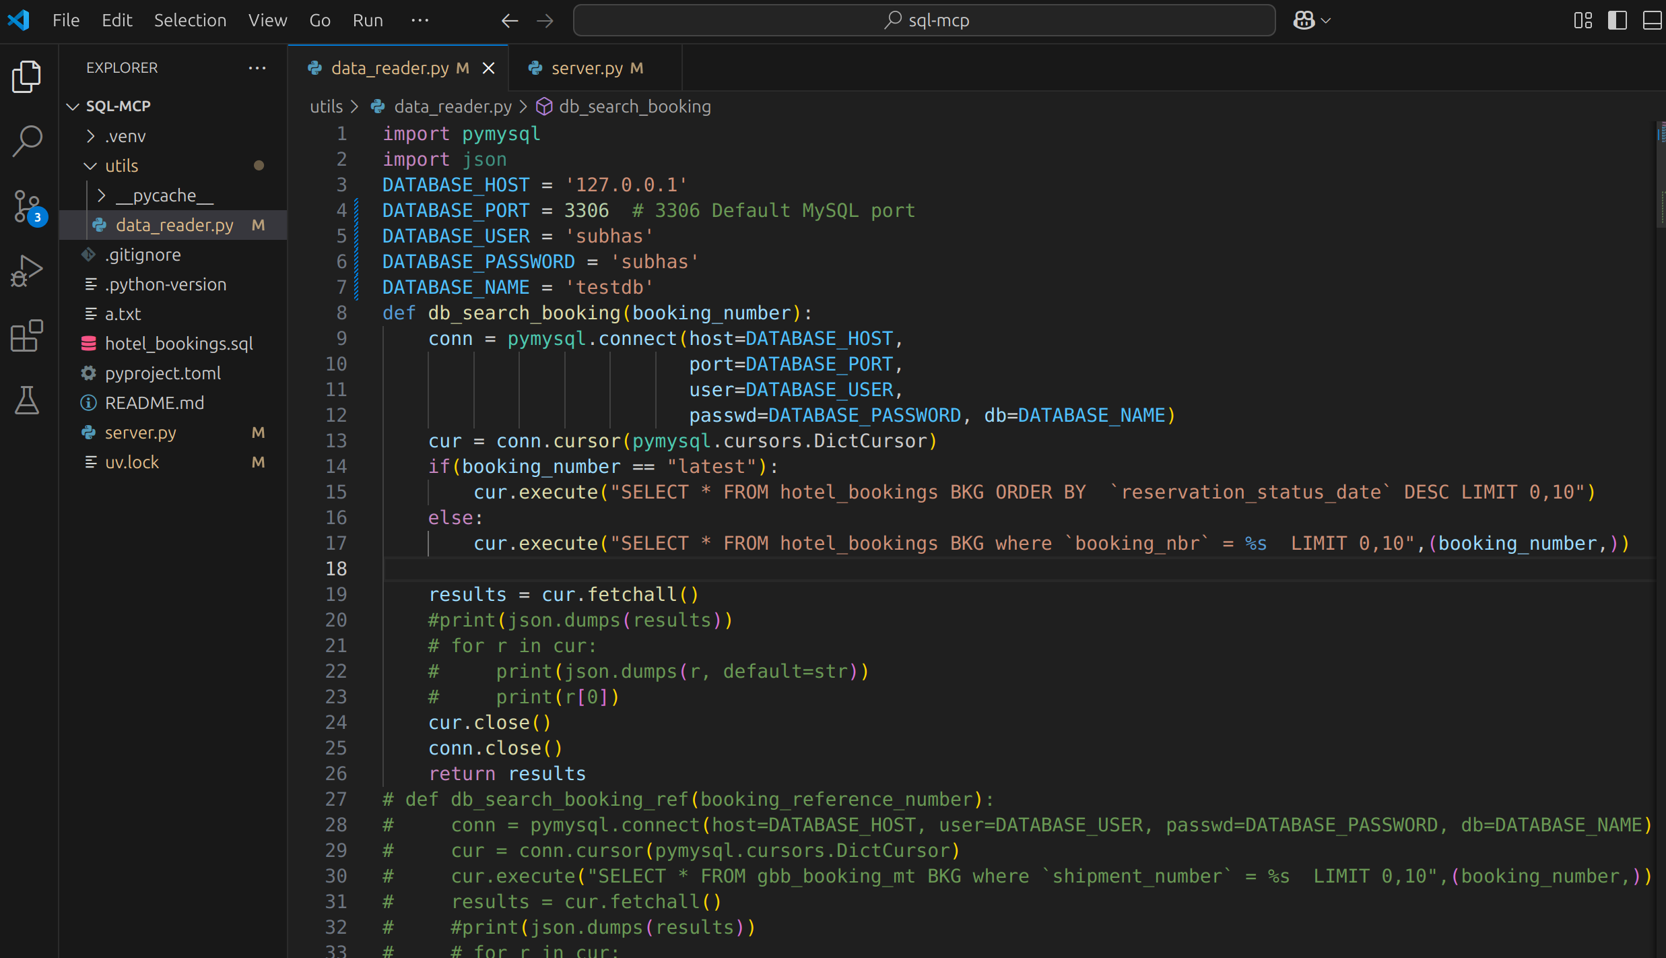Toggle the bottom panel visibility
The height and width of the screenshot is (958, 1666).
point(1653,20)
